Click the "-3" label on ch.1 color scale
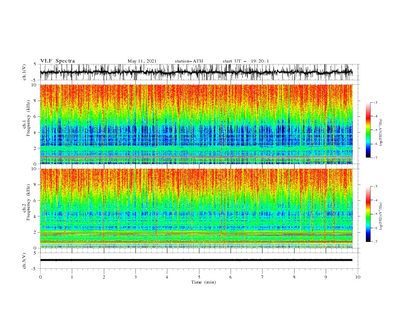The image size is (403, 311). (375, 102)
